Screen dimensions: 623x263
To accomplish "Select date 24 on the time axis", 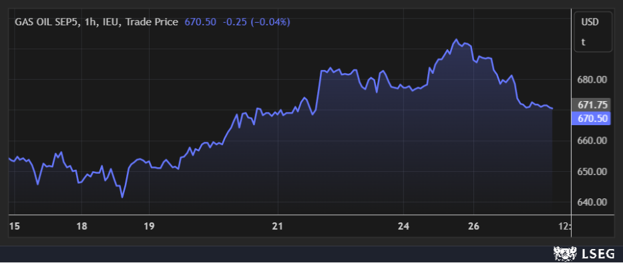I will pyautogui.click(x=403, y=226).
